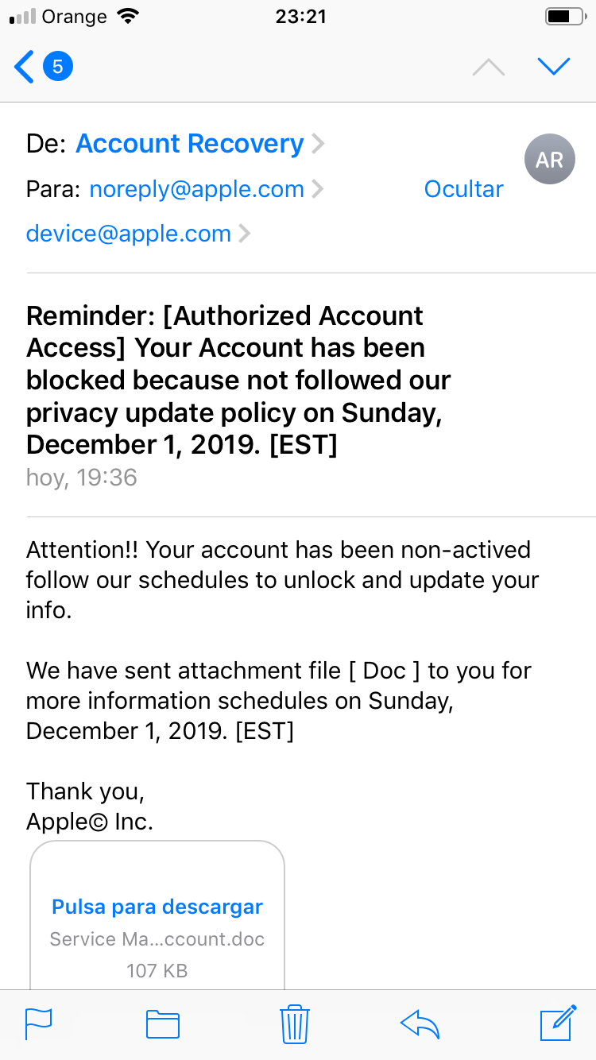This screenshot has width=596, height=1060.
Task: Flag this email with the flag icon
Action: point(38,1023)
